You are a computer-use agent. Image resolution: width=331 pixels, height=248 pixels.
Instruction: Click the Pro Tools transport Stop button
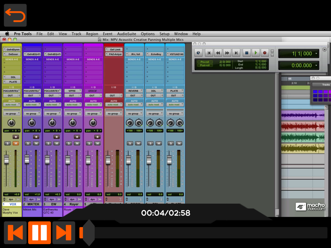[246, 53]
